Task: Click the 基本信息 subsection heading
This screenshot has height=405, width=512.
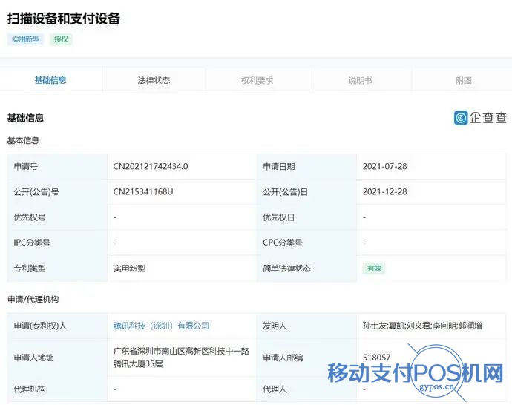Action: coord(23,141)
